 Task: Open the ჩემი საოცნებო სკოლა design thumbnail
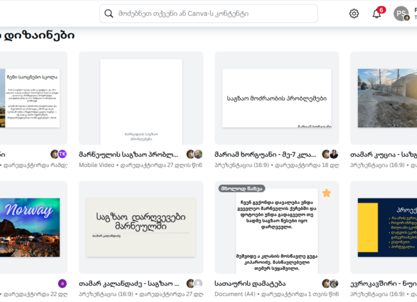pos(30,98)
